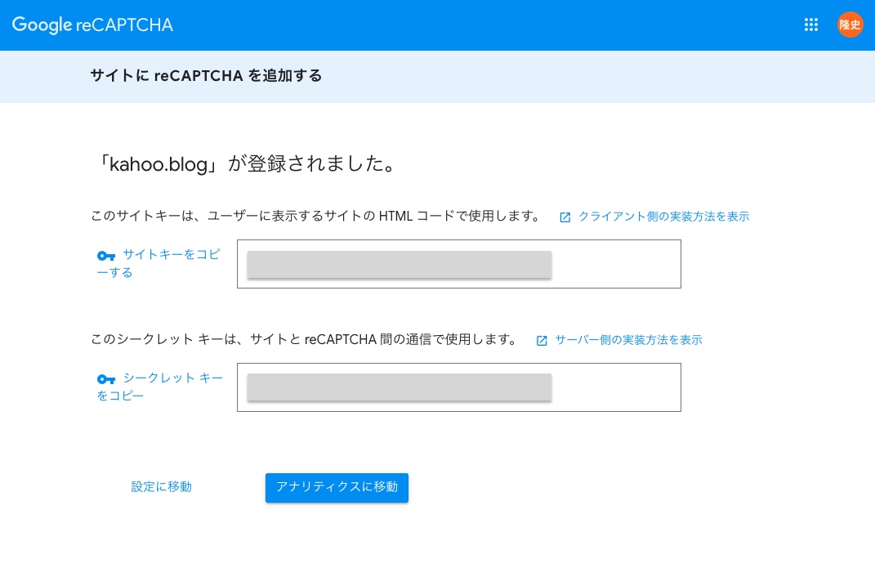Go to settings via 設定に移動
Screen dimensions: 875x577
(x=162, y=487)
